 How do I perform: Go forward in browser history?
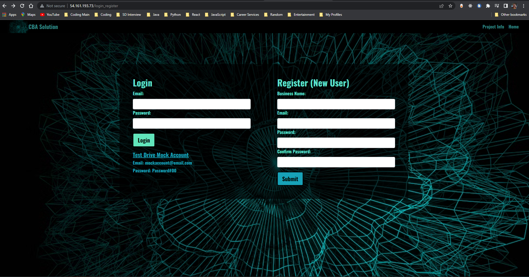13,6
